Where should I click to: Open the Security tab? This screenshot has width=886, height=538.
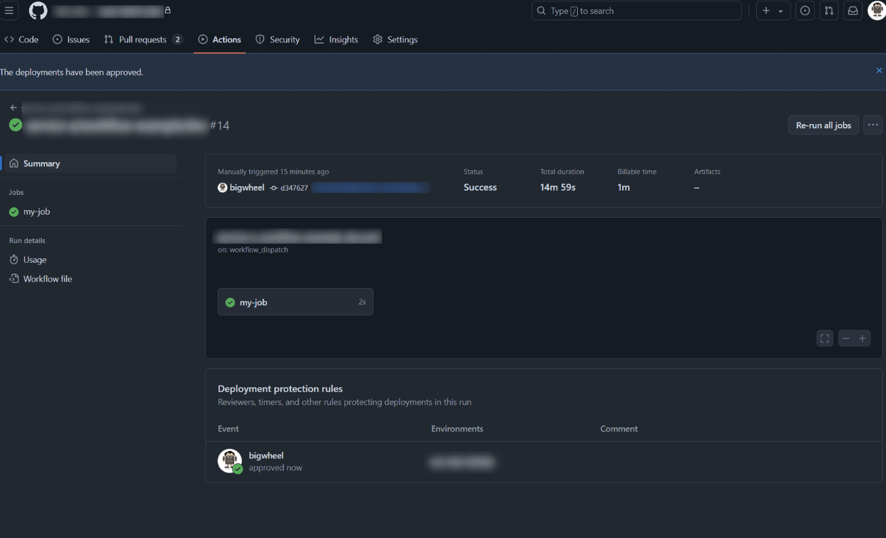(277, 39)
